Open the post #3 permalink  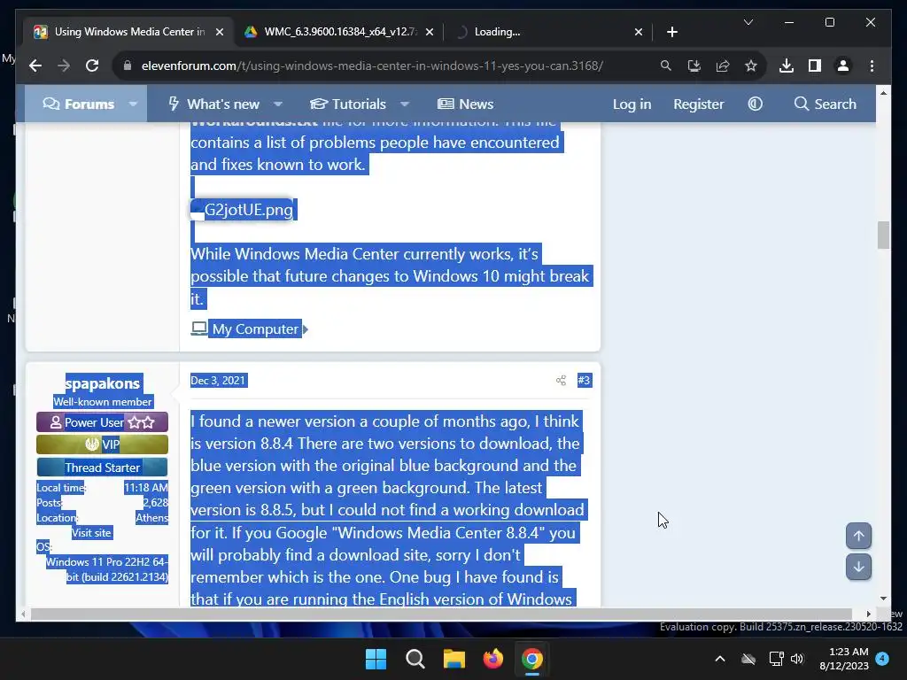pyautogui.click(x=584, y=381)
